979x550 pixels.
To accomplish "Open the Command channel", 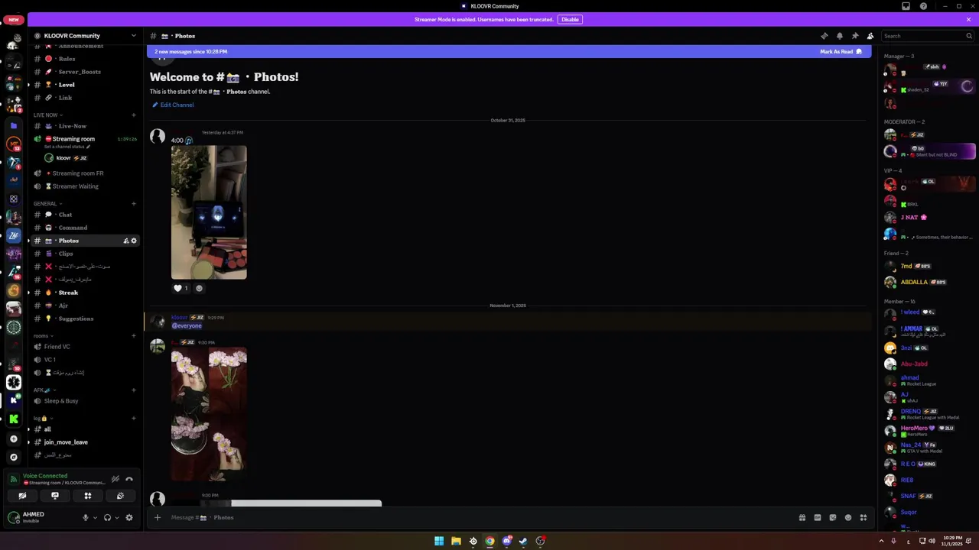I will coord(86,228).
